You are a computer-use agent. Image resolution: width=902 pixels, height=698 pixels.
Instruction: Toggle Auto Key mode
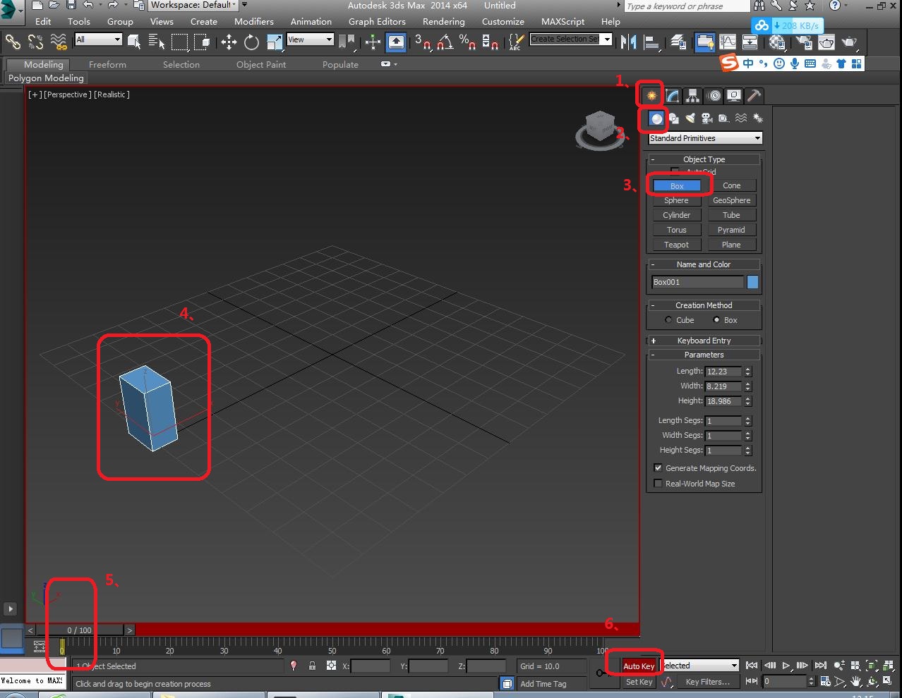pos(639,666)
